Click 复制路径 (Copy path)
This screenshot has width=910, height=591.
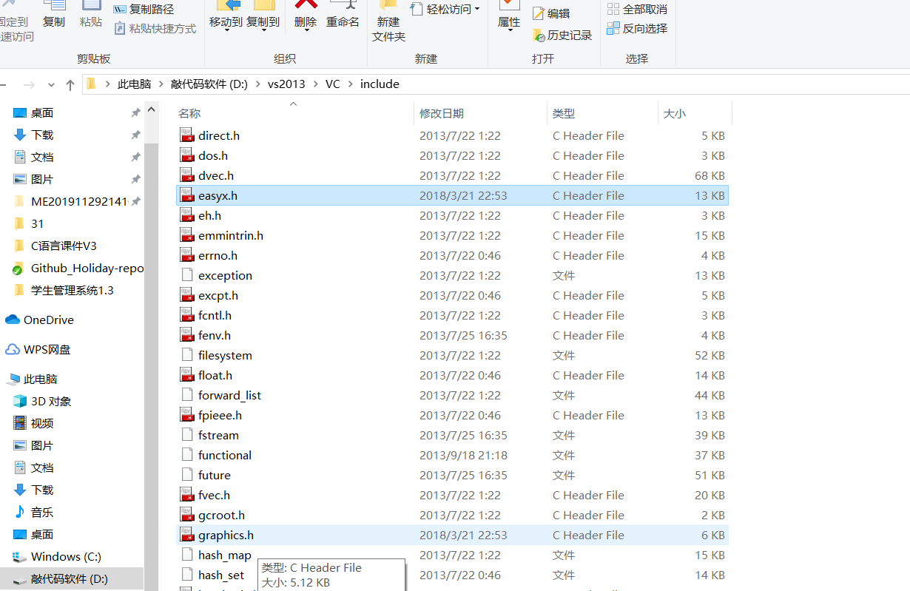[144, 10]
